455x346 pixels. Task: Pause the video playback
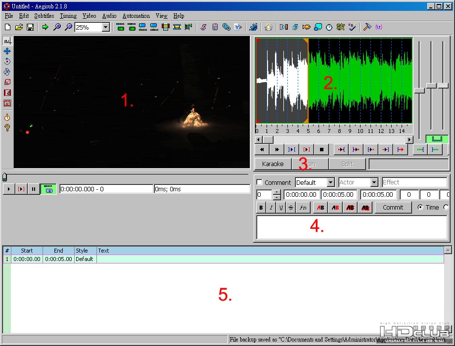tap(34, 189)
